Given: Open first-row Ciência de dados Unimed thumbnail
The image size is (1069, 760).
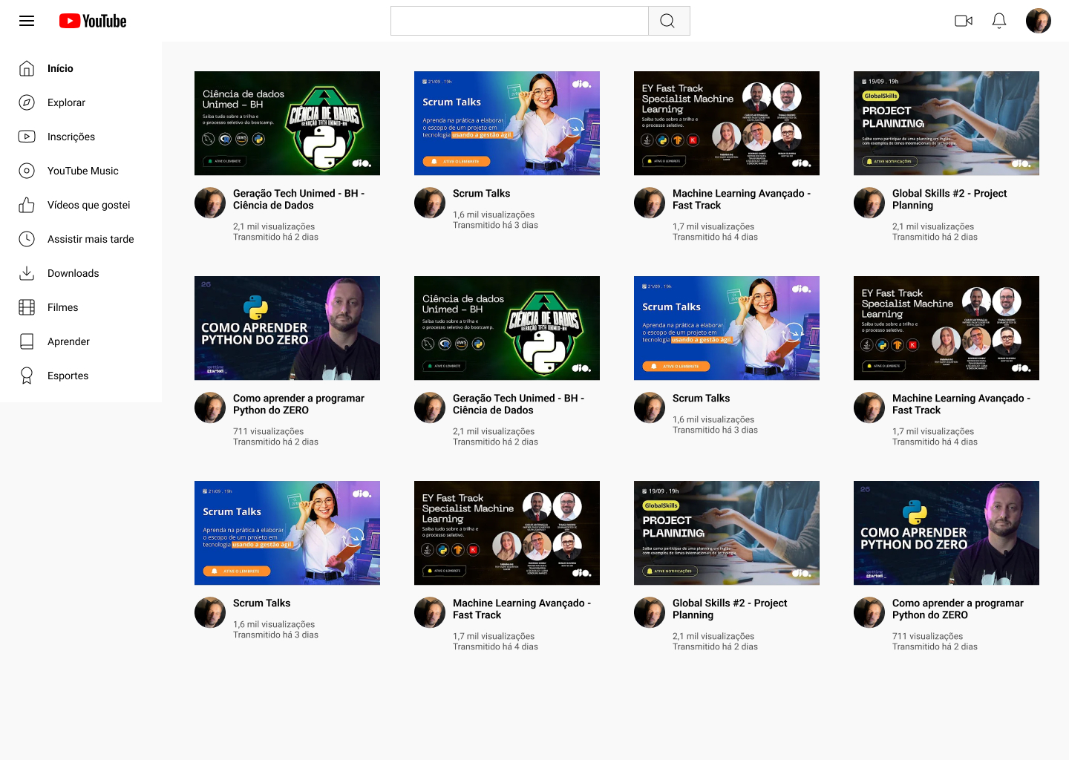Looking at the screenshot, I should point(287,123).
